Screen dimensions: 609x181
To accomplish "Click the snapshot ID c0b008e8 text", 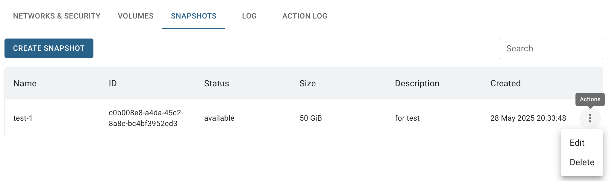I will tap(146, 118).
